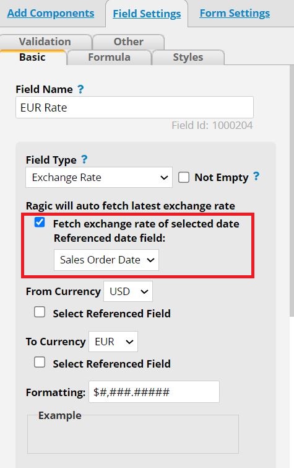Open the Other sub-tab
This screenshot has width=294, height=468.
[129, 42]
